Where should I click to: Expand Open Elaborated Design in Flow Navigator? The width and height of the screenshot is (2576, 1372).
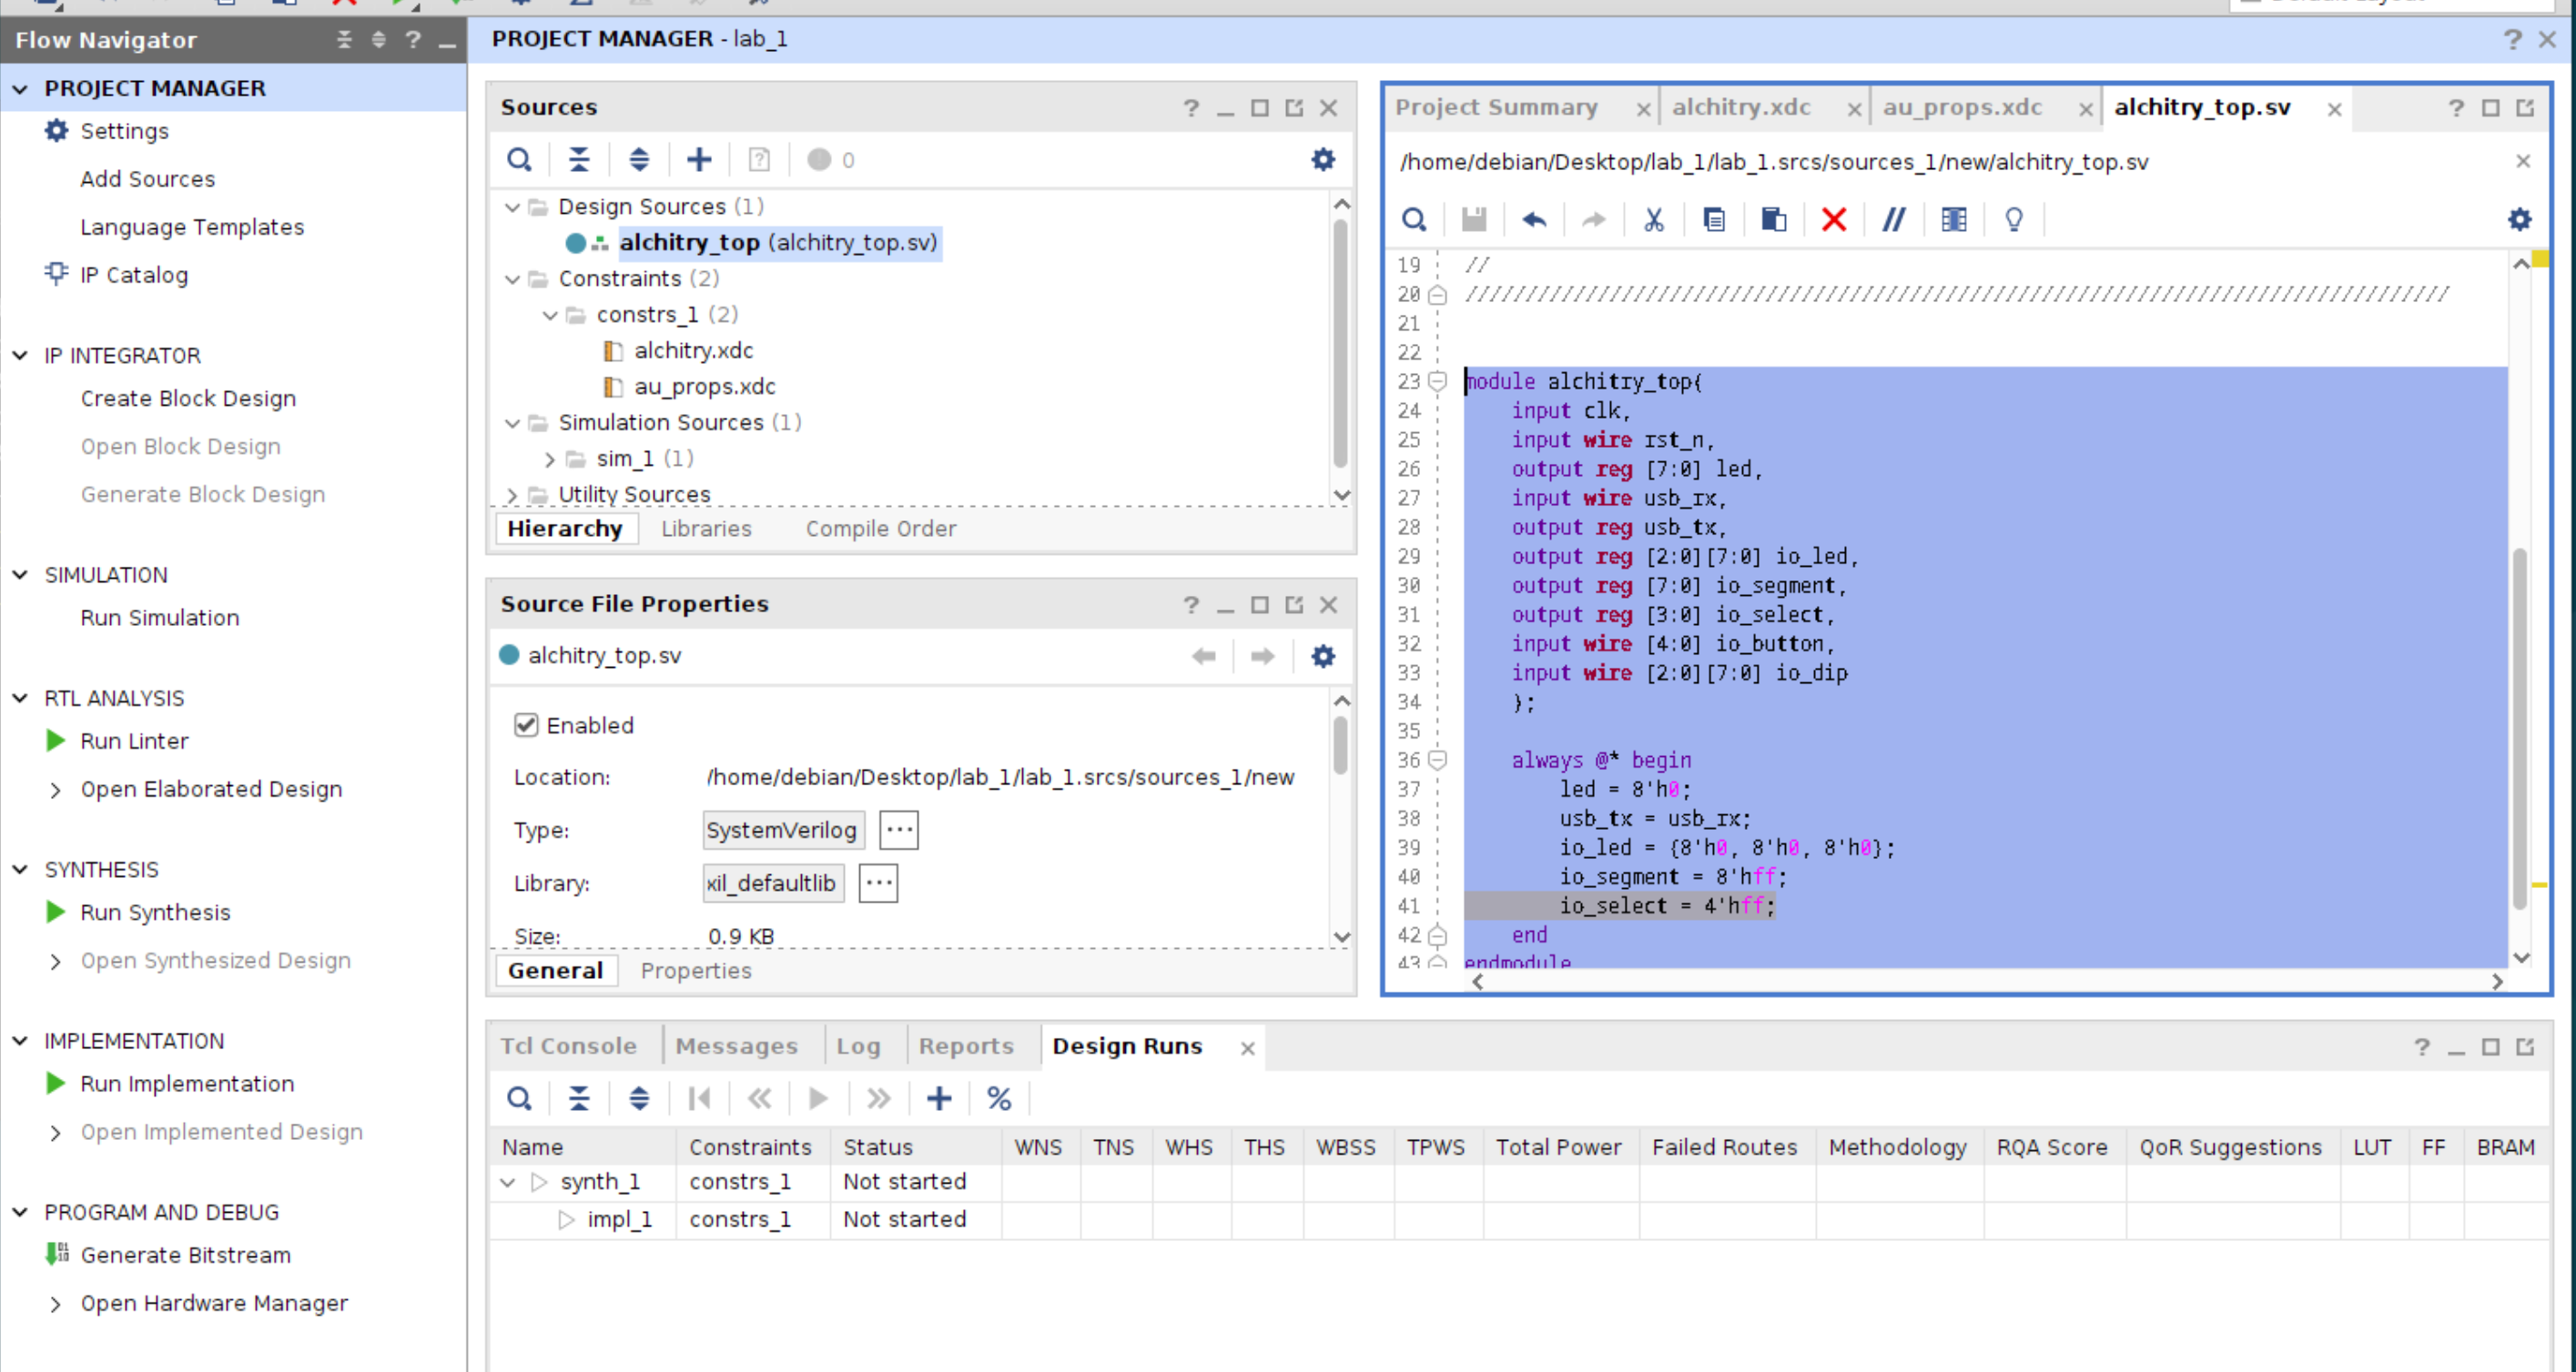coord(56,790)
